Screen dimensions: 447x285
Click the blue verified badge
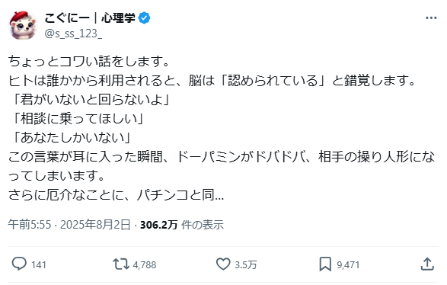coord(144,18)
